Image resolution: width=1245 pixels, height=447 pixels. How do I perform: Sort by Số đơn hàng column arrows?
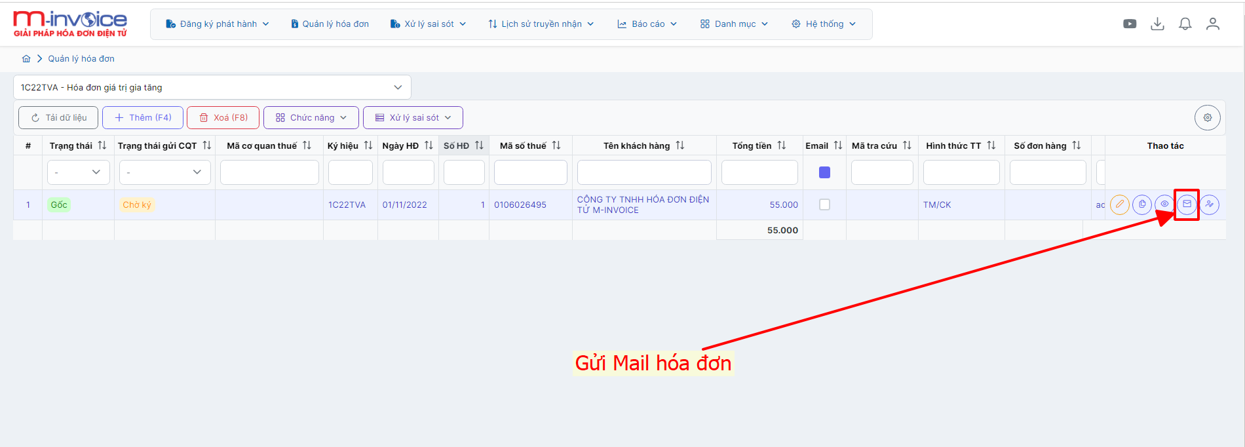tap(1077, 146)
